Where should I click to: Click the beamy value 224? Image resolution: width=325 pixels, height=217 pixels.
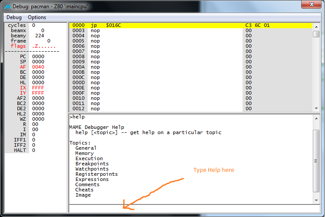[x=39, y=36]
